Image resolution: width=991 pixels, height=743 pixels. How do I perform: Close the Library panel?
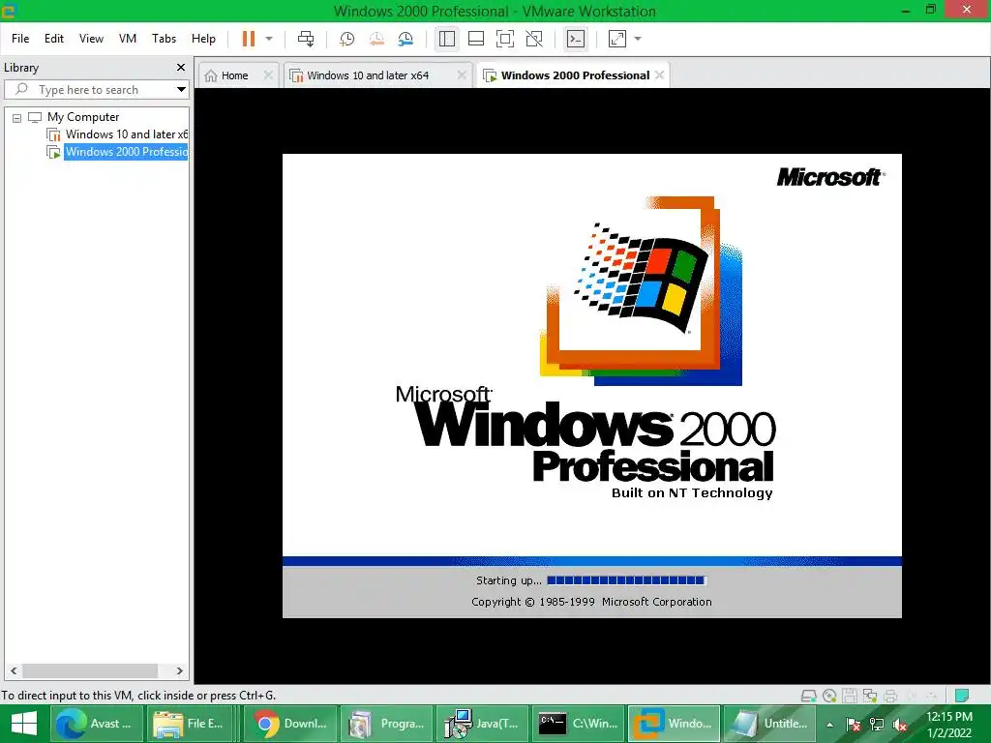click(181, 67)
